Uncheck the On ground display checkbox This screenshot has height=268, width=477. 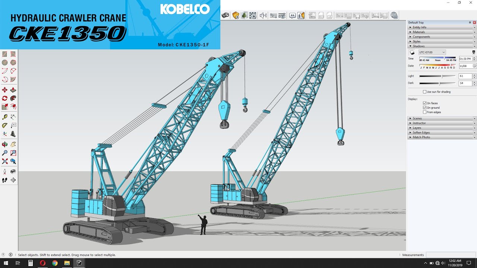424,108
